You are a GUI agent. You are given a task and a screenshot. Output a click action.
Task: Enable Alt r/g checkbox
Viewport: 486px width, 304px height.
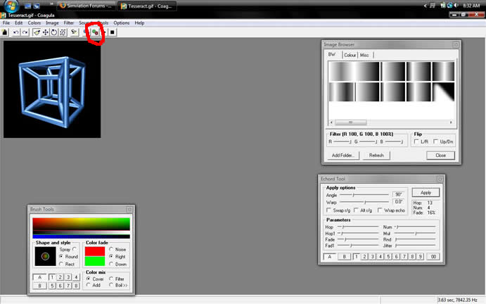click(x=356, y=210)
